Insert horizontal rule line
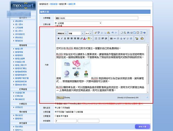Screen dimensions: 173x131 [x=111, y=38]
